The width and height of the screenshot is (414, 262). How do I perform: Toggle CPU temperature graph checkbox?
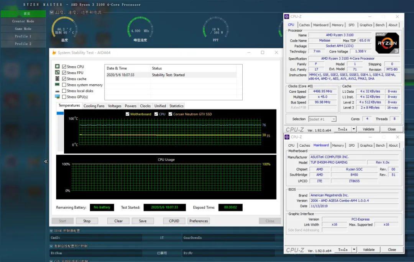point(156,114)
